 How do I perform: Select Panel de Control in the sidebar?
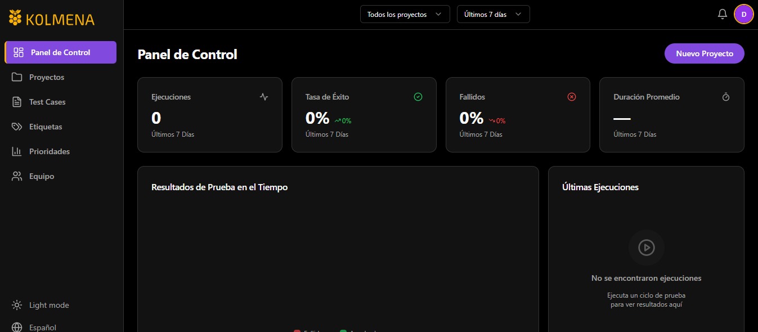point(60,52)
